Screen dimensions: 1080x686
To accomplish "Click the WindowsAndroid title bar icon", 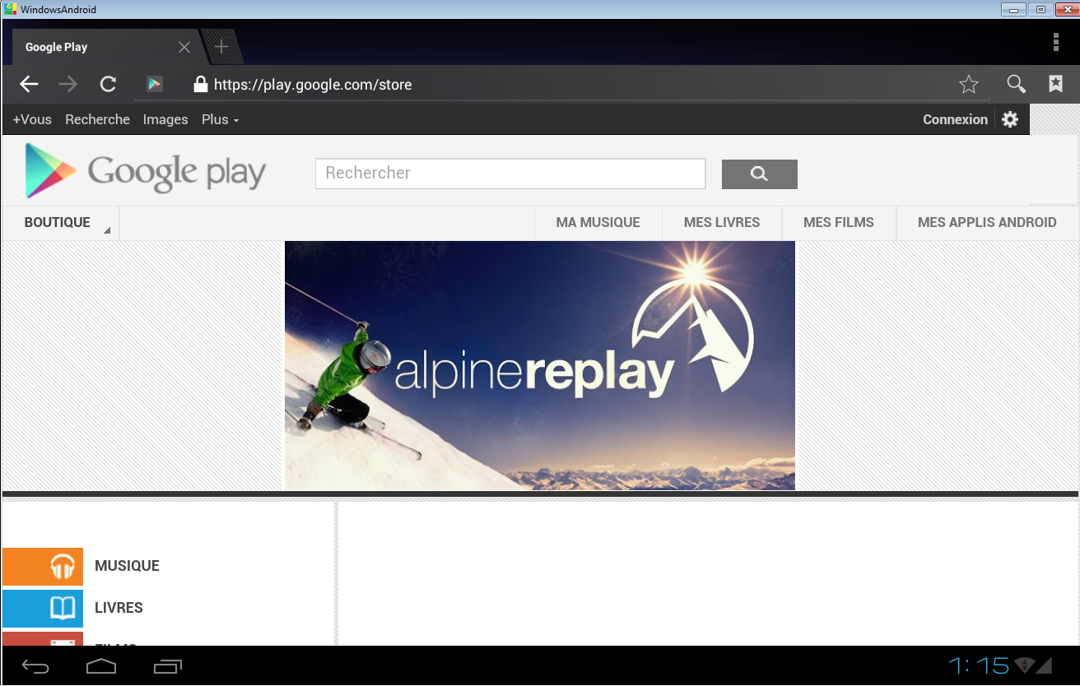I will tap(10, 9).
